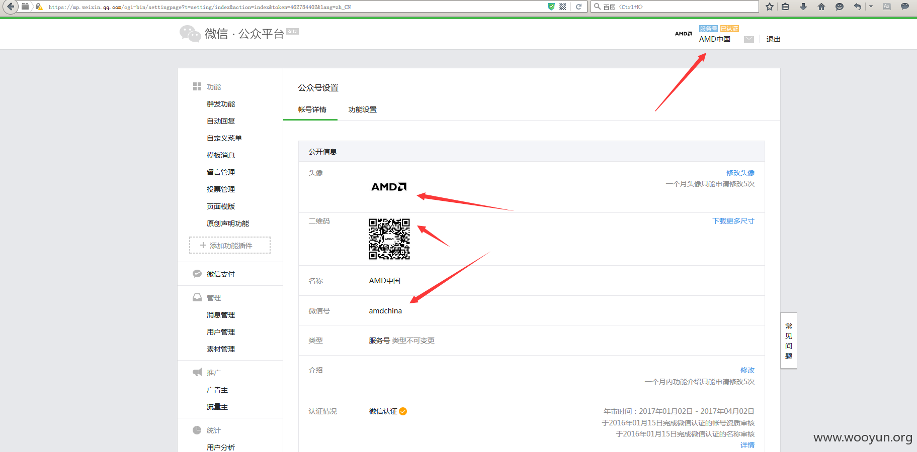Viewport: 917px width, 452px height.
Task: Click the lock icon in address bar
Action: (39, 7)
